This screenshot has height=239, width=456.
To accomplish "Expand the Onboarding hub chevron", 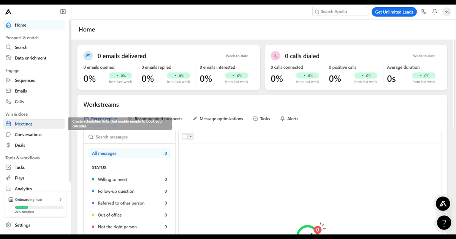I will [60, 200].
